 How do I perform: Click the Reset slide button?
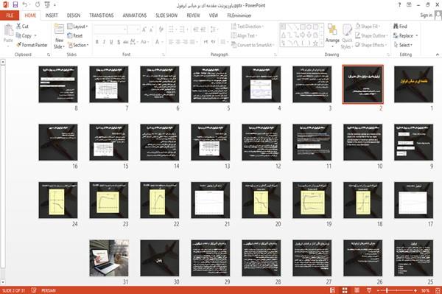click(75, 35)
